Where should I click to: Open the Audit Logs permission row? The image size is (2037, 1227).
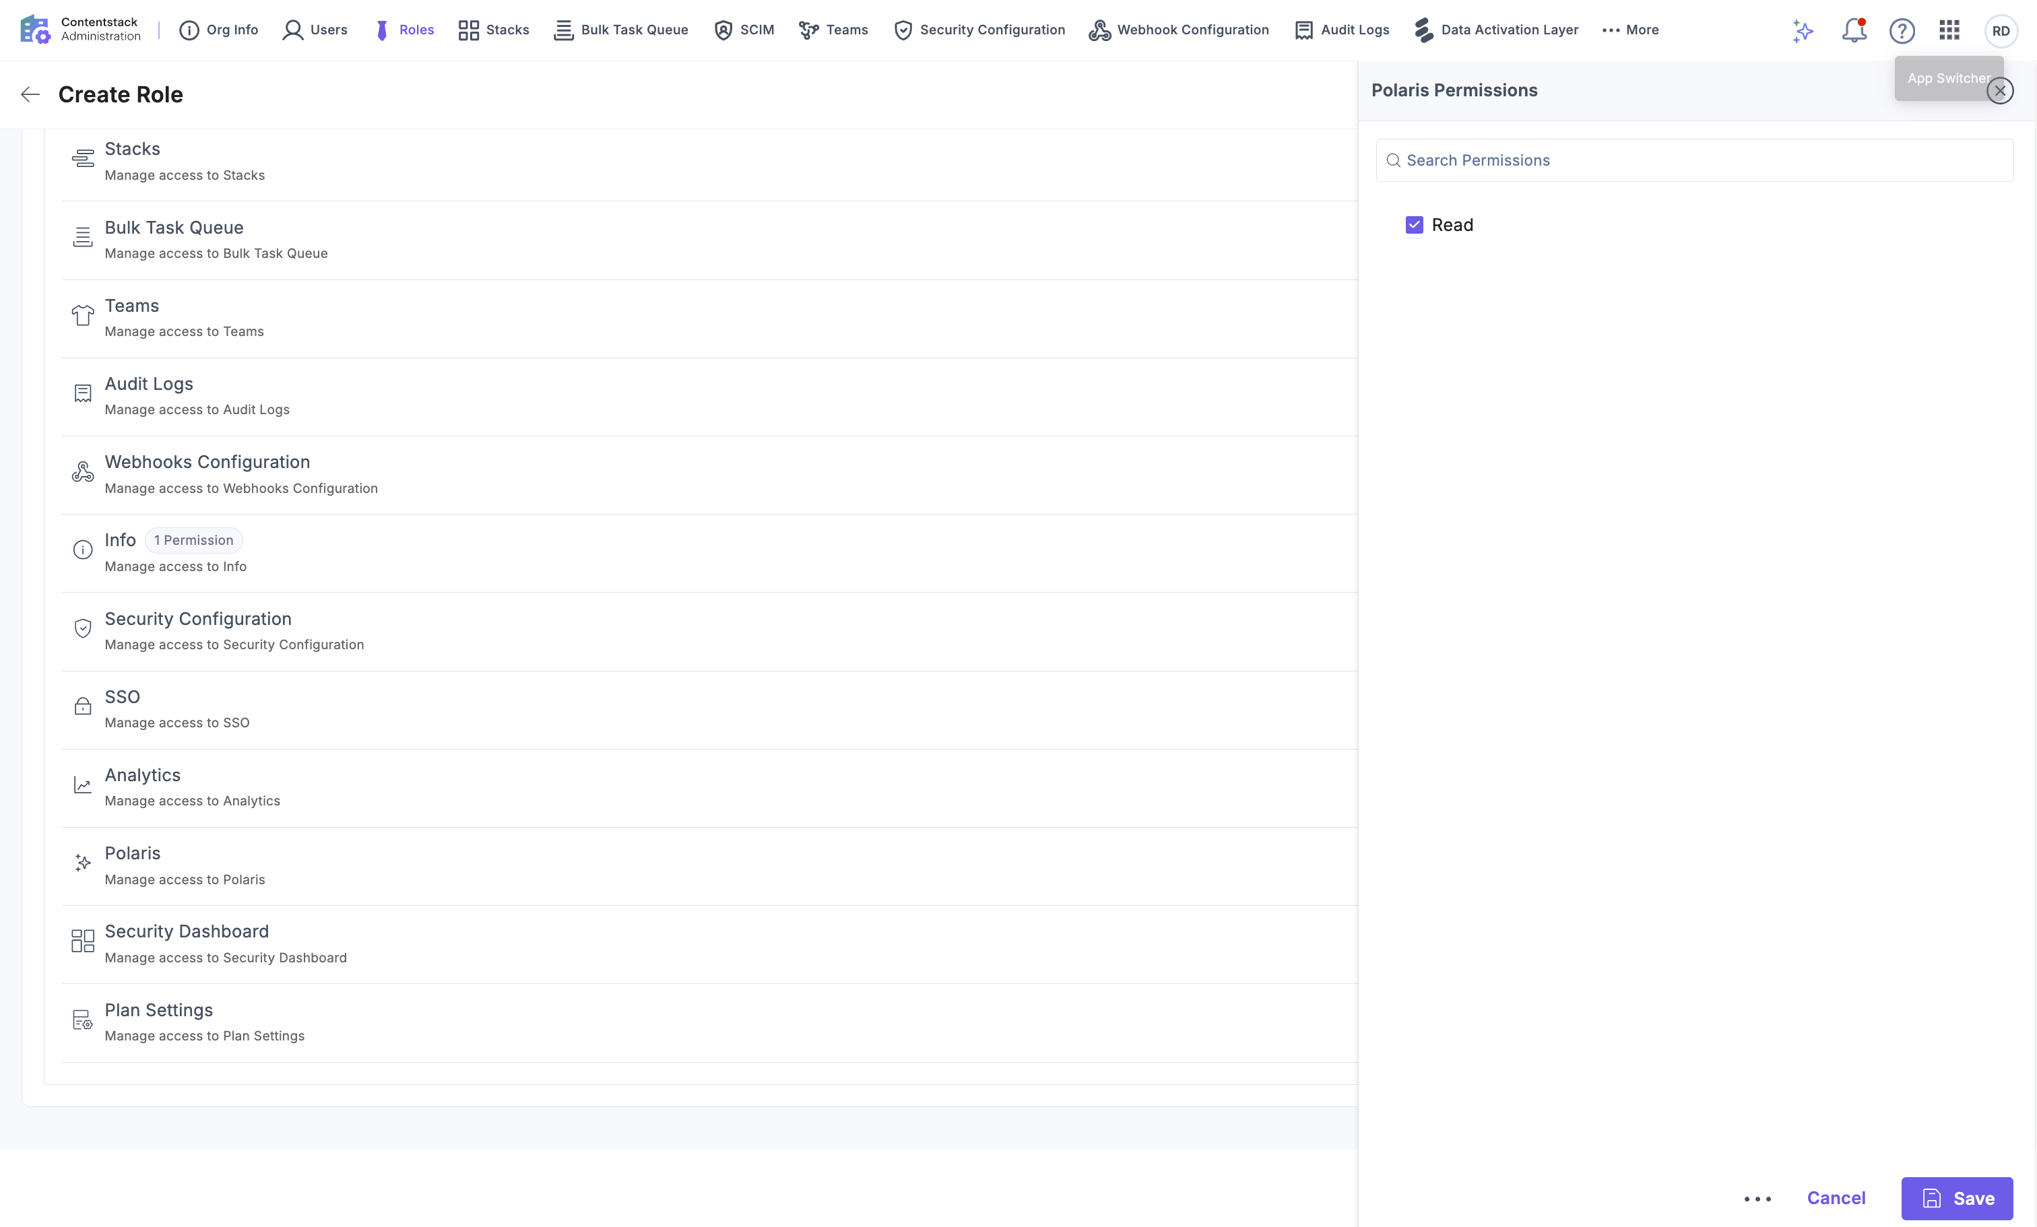click(709, 397)
